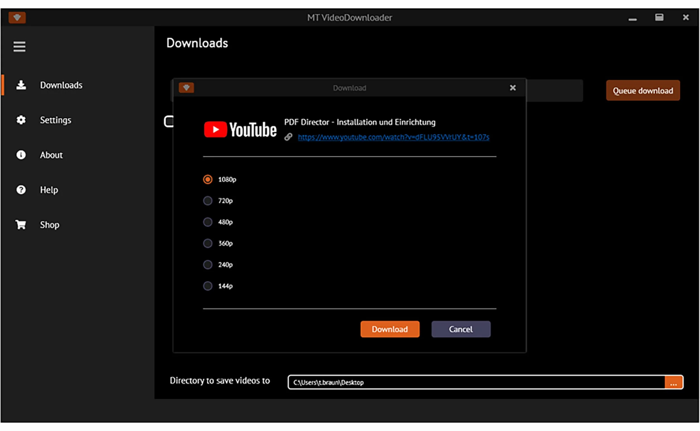
Task: Select the 1080p quality option
Action: 220,179
